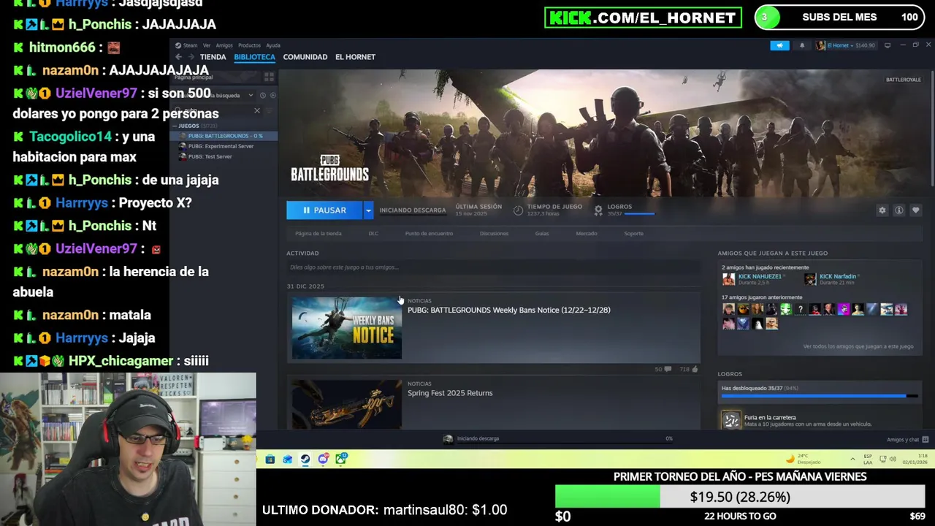Open the announcements megaphone button
The height and width of the screenshot is (526, 935).
click(779, 45)
